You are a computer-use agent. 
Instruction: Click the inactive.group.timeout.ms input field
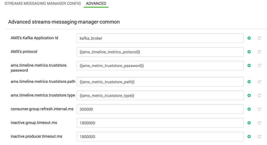click(160, 123)
